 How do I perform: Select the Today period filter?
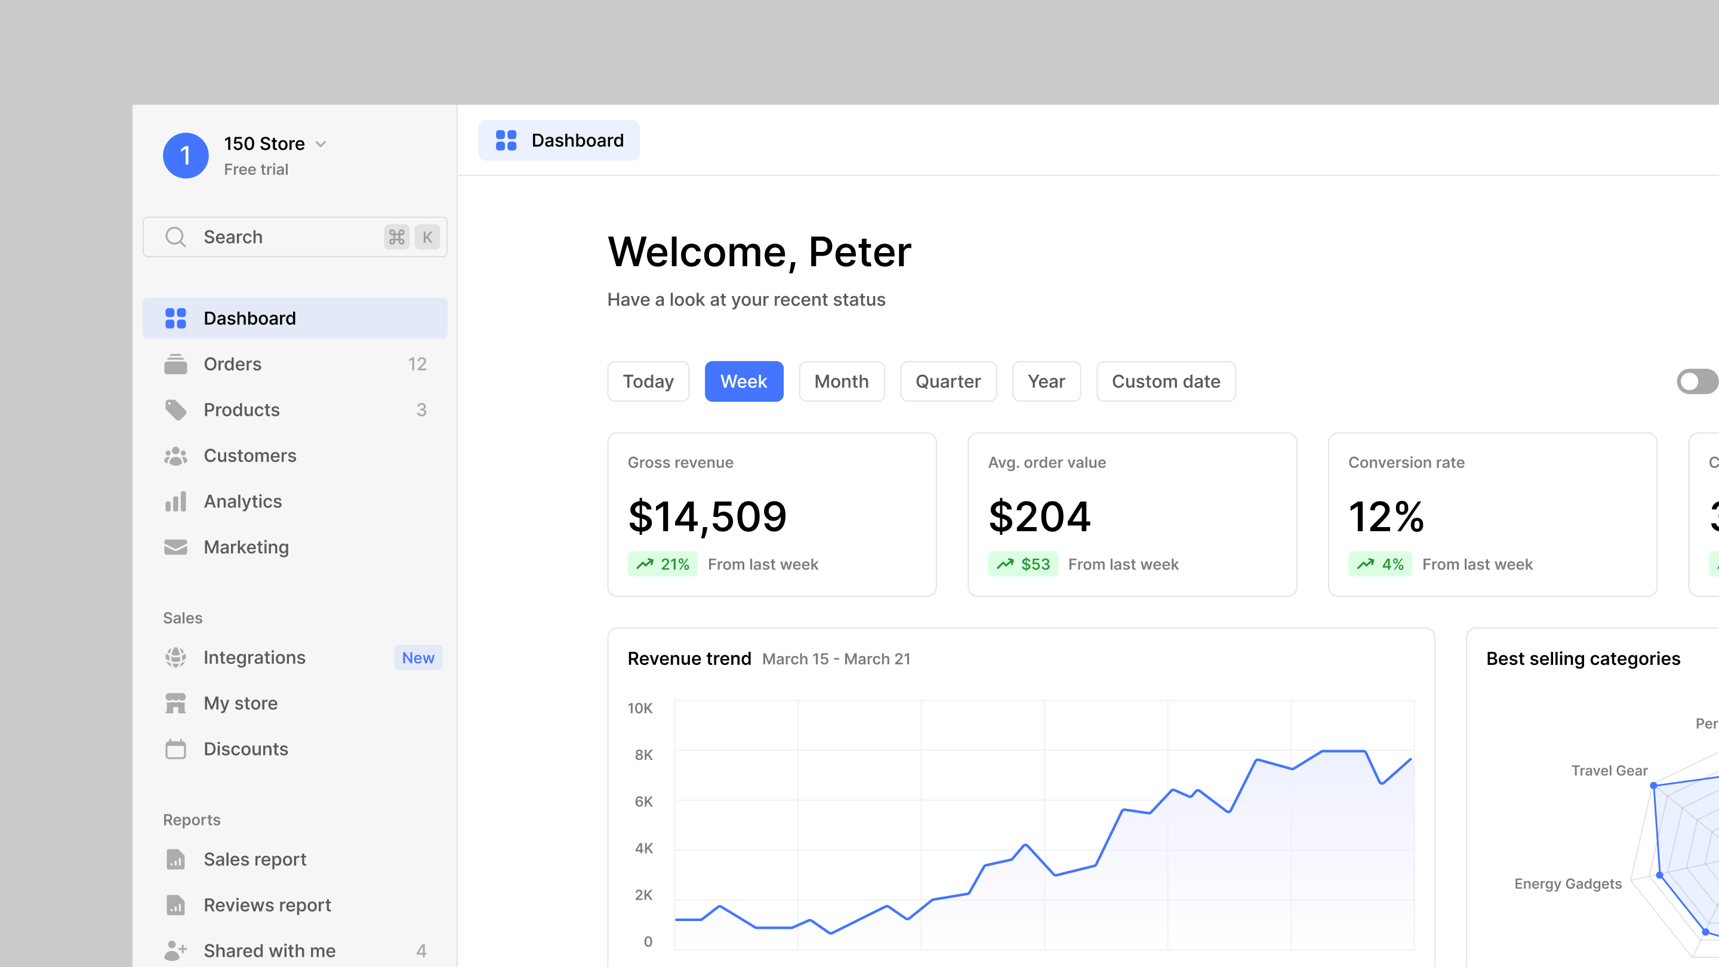648,381
